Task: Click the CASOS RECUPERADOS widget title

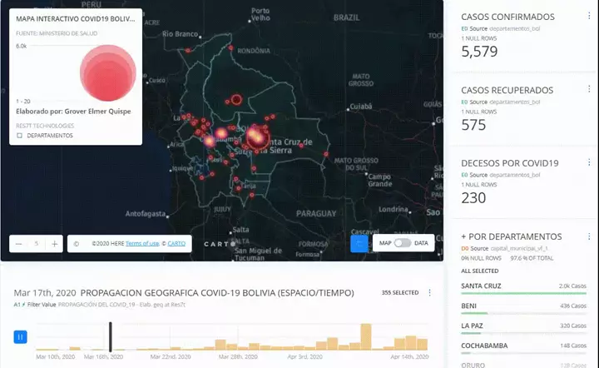Action: (x=507, y=90)
